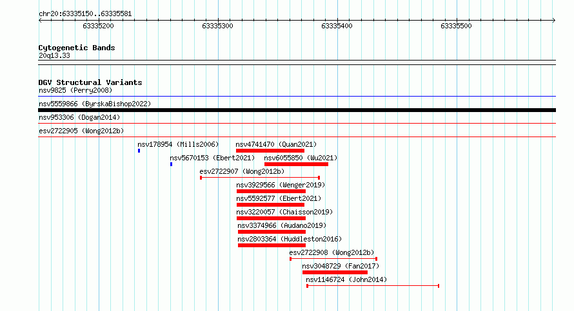Viewport: 574px width, 311px height.
Task: Open nsv2803364 (Huddleston2016) label
Action: pos(290,239)
